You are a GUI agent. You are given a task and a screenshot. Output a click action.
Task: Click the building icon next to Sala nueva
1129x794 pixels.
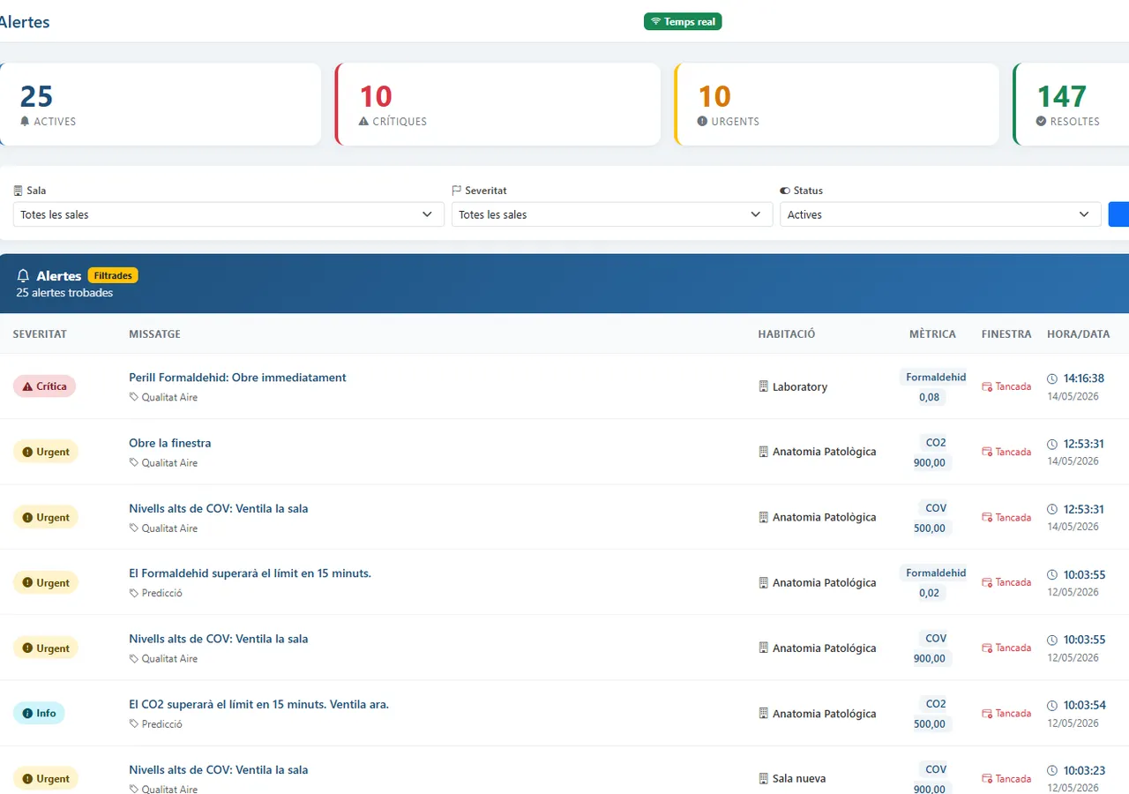764,778
